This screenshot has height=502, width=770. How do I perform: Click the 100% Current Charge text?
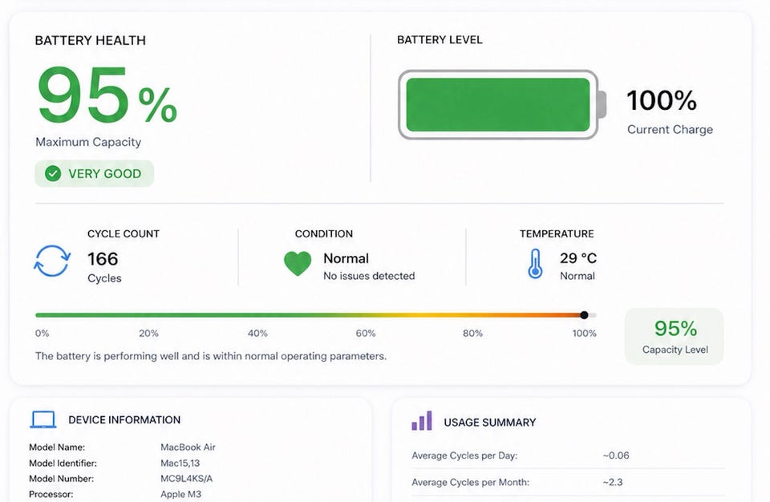[670, 112]
